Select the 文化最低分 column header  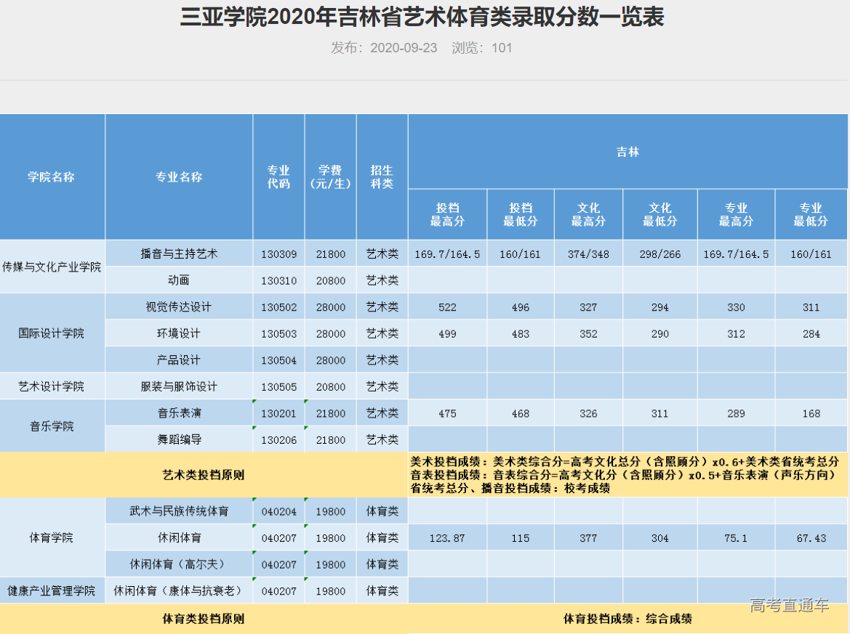pos(659,214)
